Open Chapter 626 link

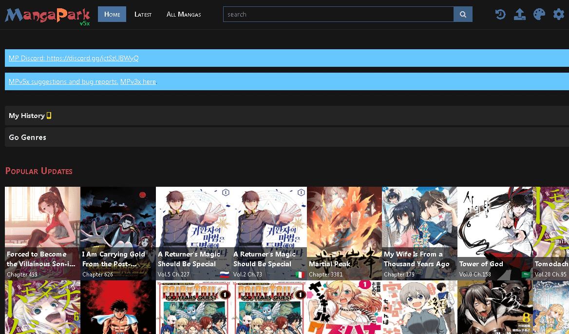[x=97, y=275]
